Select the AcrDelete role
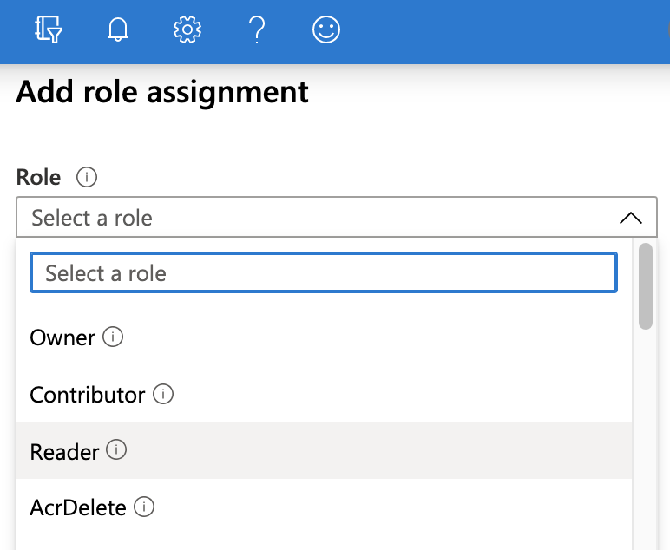670x550 pixels. [x=78, y=507]
